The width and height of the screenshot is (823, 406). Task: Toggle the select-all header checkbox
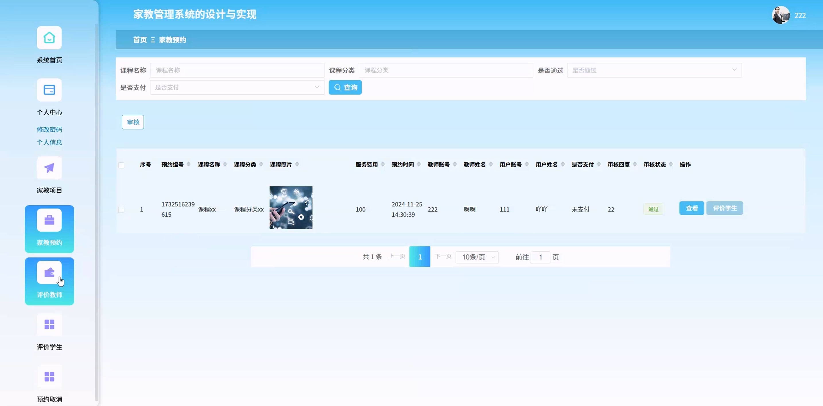pos(121,165)
